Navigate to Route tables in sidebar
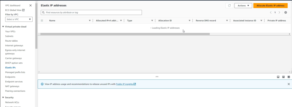292x107 pixels. [11, 41]
